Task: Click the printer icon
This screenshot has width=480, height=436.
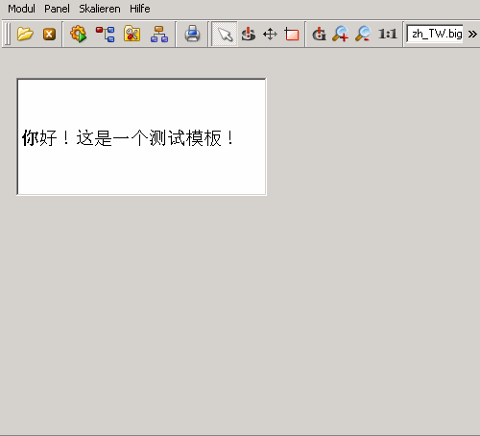Action: click(x=192, y=34)
